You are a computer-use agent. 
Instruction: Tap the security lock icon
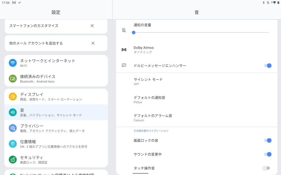click(13, 160)
